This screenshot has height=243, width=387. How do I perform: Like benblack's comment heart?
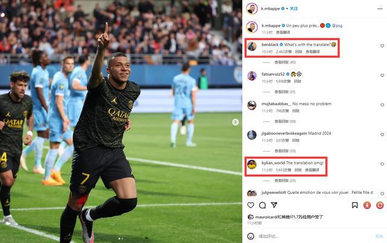[382, 46]
